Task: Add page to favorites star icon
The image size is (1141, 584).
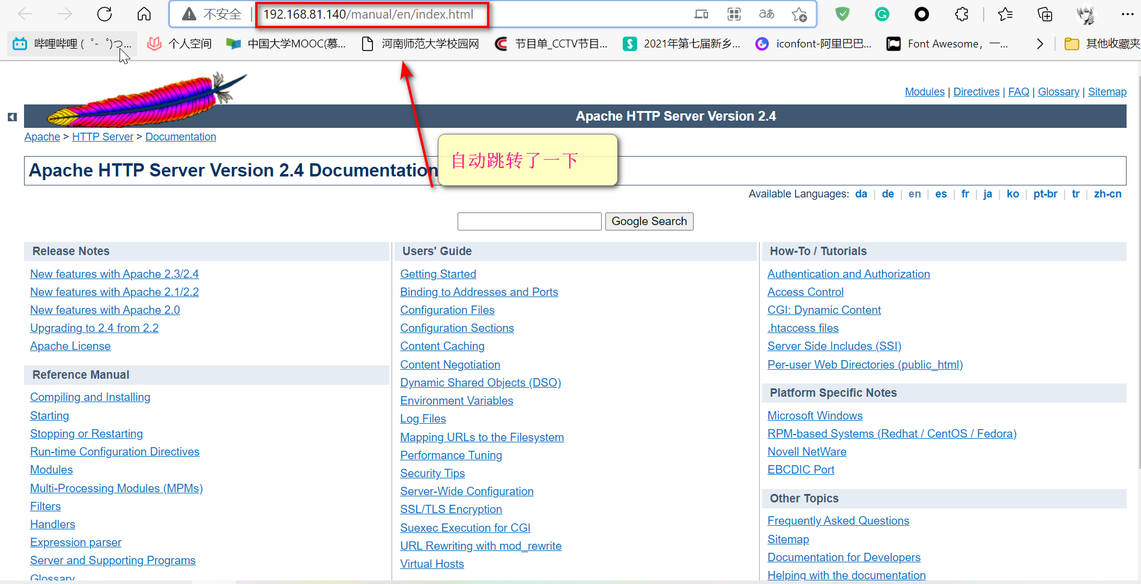Action: point(799,14)
